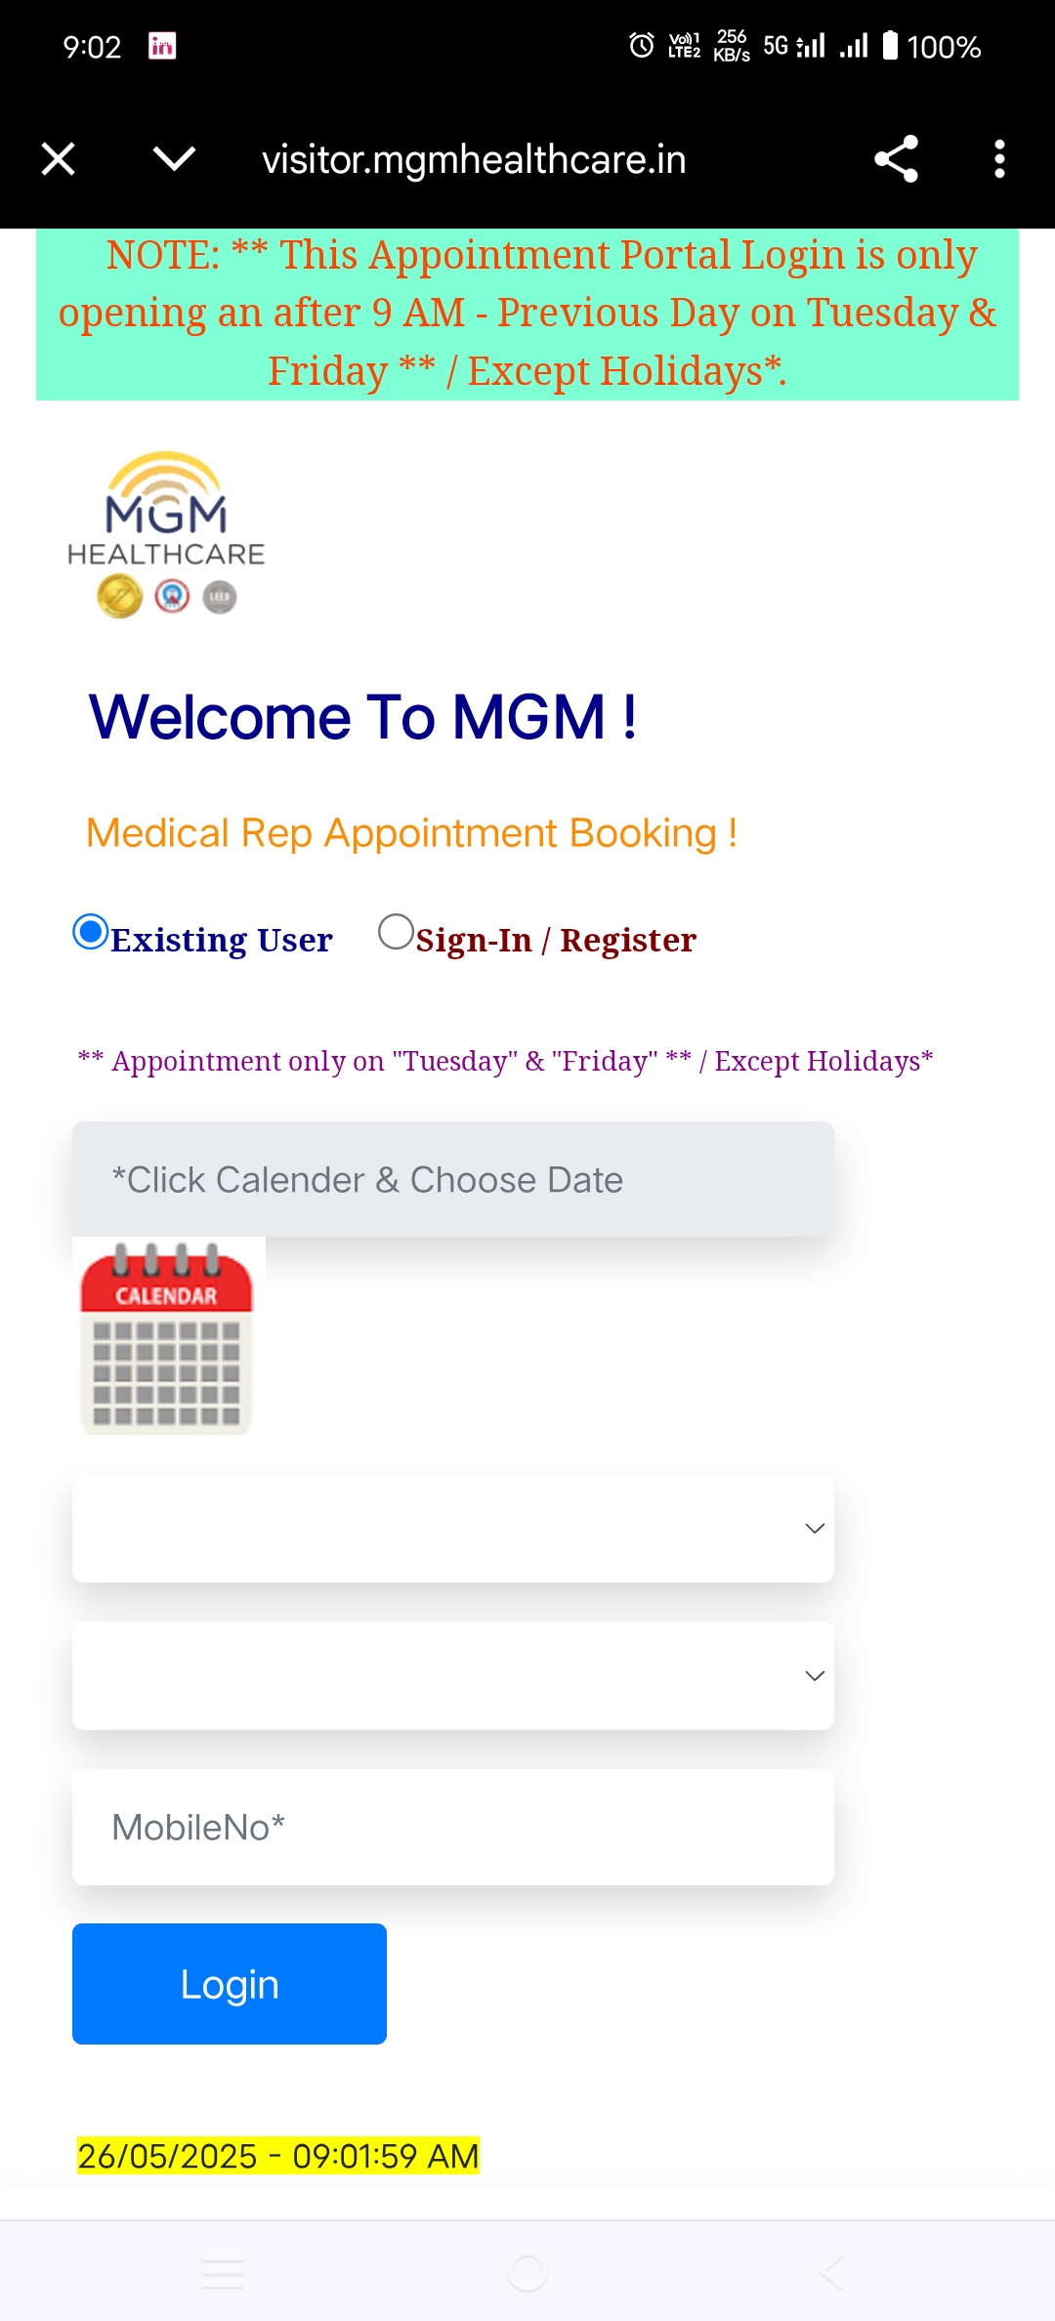Open the three-dot overflow menu

[998, 158]
